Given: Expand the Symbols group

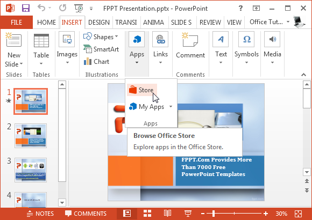Looking at the screenshot, I should [x=246, y=48].
